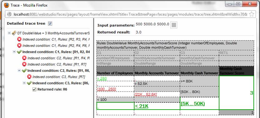This screenshot has width=260, height=118.
Task: Toggle the Detailed trace tree checkbox
Action: click(50, 23)
